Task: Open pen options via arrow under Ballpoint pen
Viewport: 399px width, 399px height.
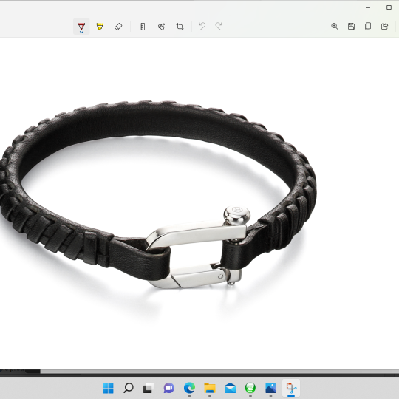Action: tap(81, 33)
